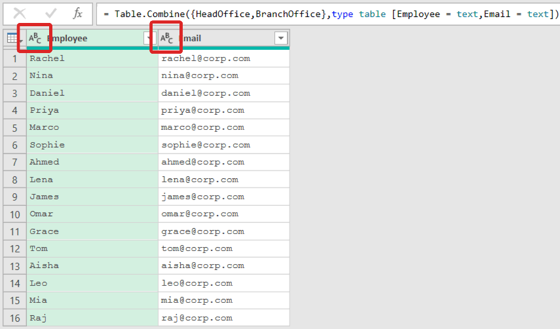
Task: Select cell Tom in Employee column
Action: click(92, 248)
